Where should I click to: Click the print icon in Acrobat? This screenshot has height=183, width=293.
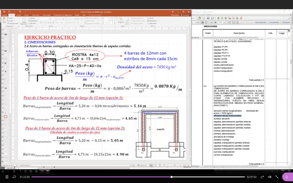click(208, 18)
